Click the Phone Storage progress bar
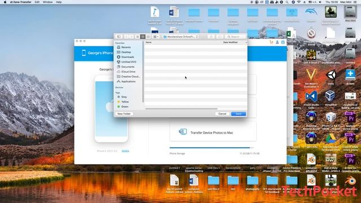 click(212, 148)
